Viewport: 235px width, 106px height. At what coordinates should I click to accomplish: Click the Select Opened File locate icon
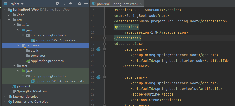[x=58, y=4]
